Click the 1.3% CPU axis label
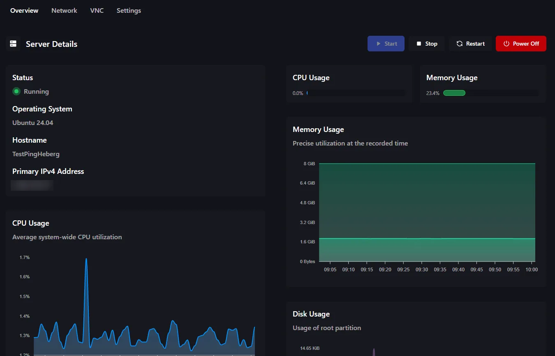Viewport: 555px width, 356px height. point(25,335)
